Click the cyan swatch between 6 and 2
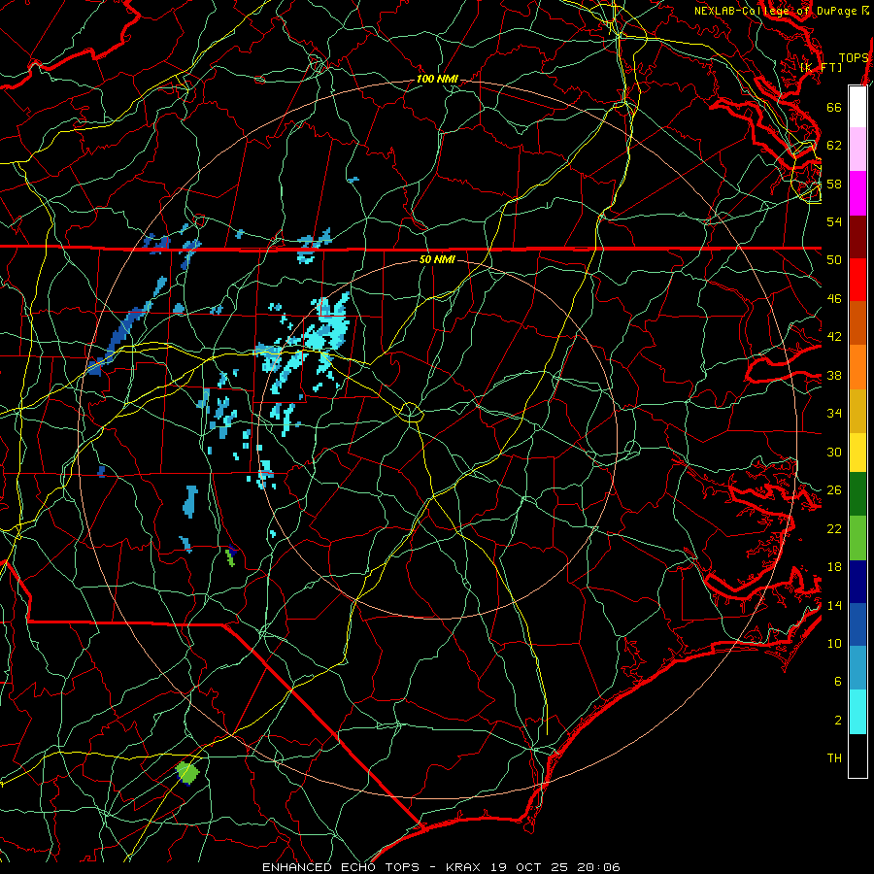Viewport: 874px width, 874px height. [857, 712]
